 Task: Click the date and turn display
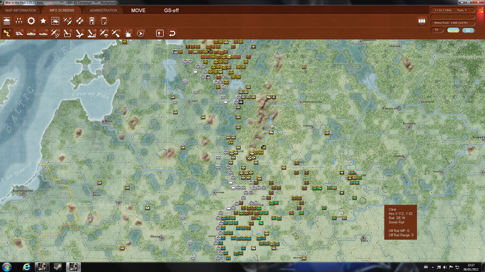click(x=453, y=10)
